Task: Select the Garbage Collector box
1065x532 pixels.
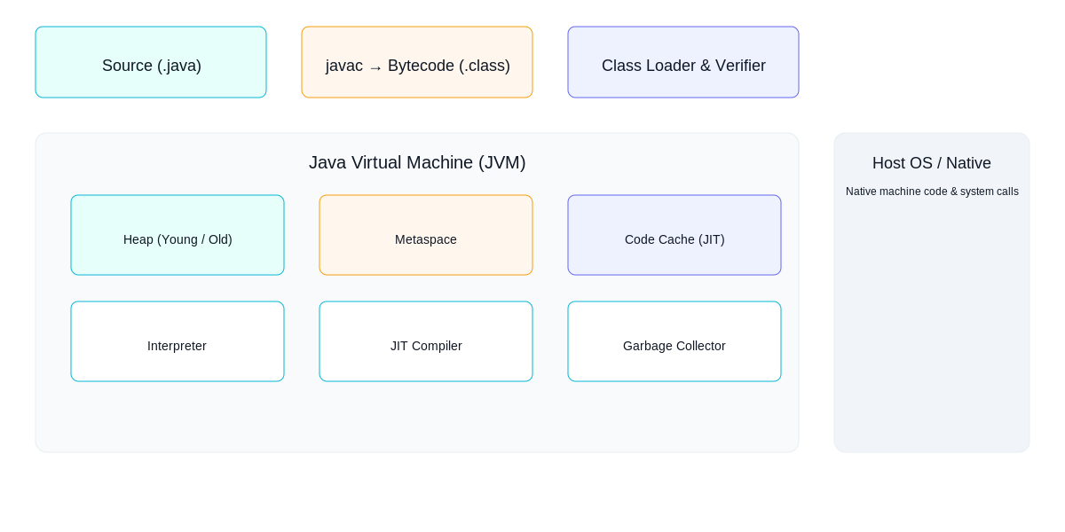Action: click(x=674, y=341)
